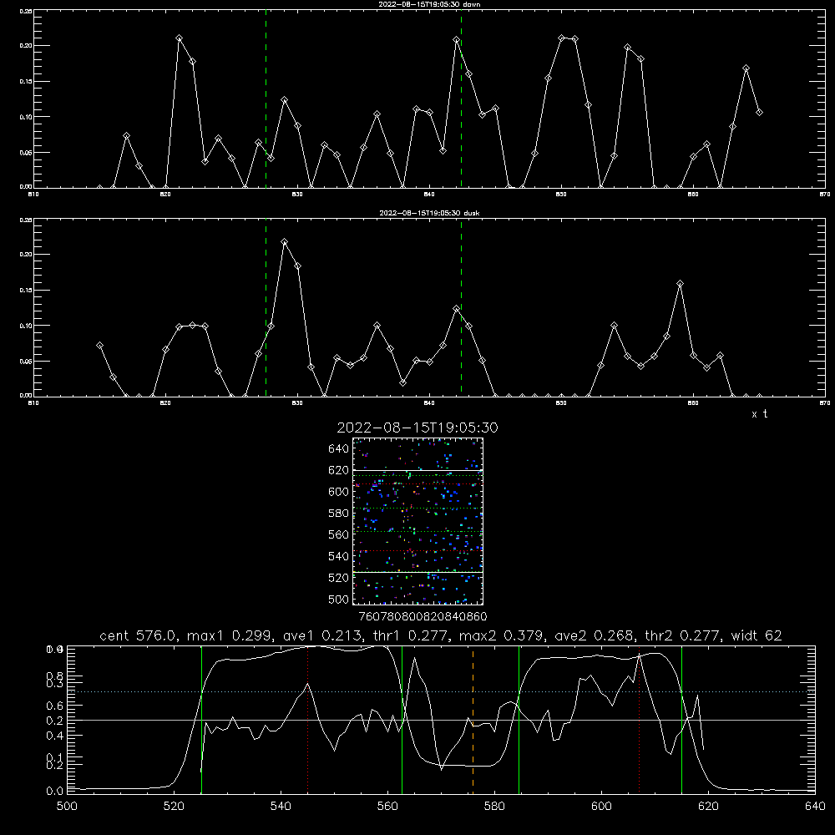This screenshot has width=835, height=835.
Task: Click the red dotted line near 607 in bottom plot
Action: (639, 720)
